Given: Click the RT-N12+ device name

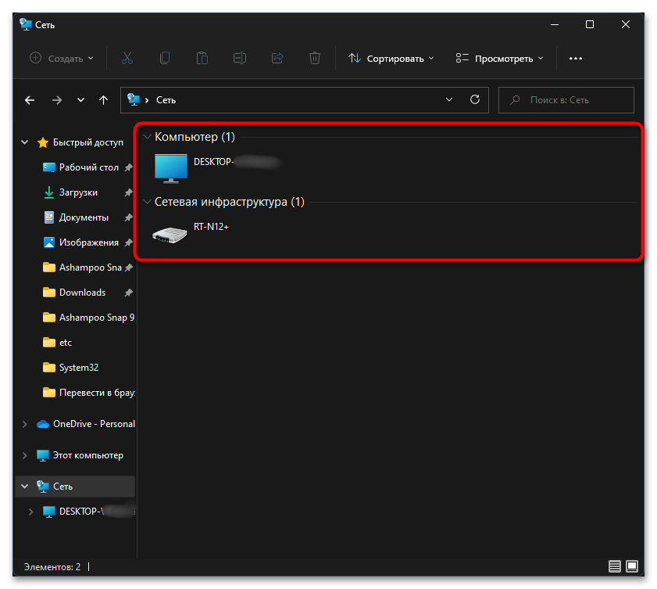Looking at the screenshot, I should tap(211, 227).
